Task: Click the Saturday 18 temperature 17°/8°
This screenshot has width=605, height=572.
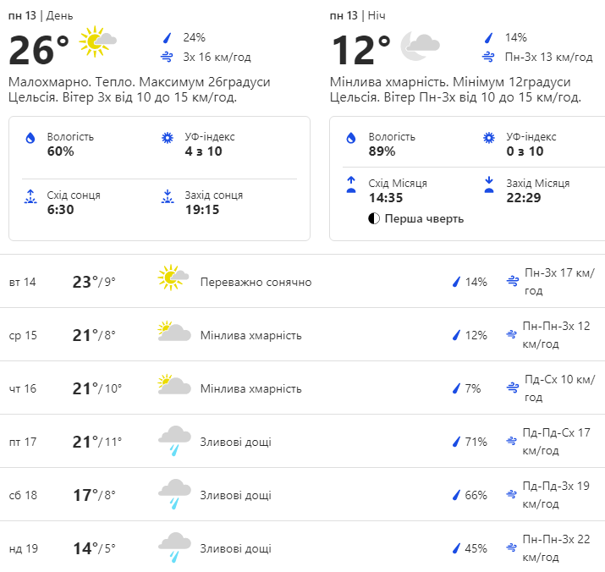Action: (93, 495)
